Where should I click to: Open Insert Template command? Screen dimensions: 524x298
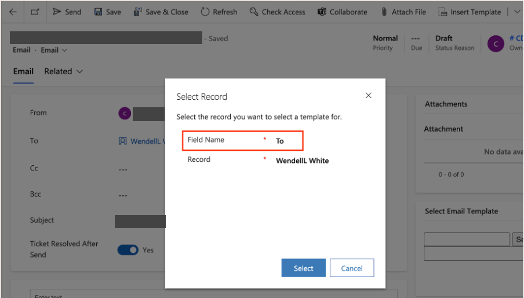tap(470, 12)
